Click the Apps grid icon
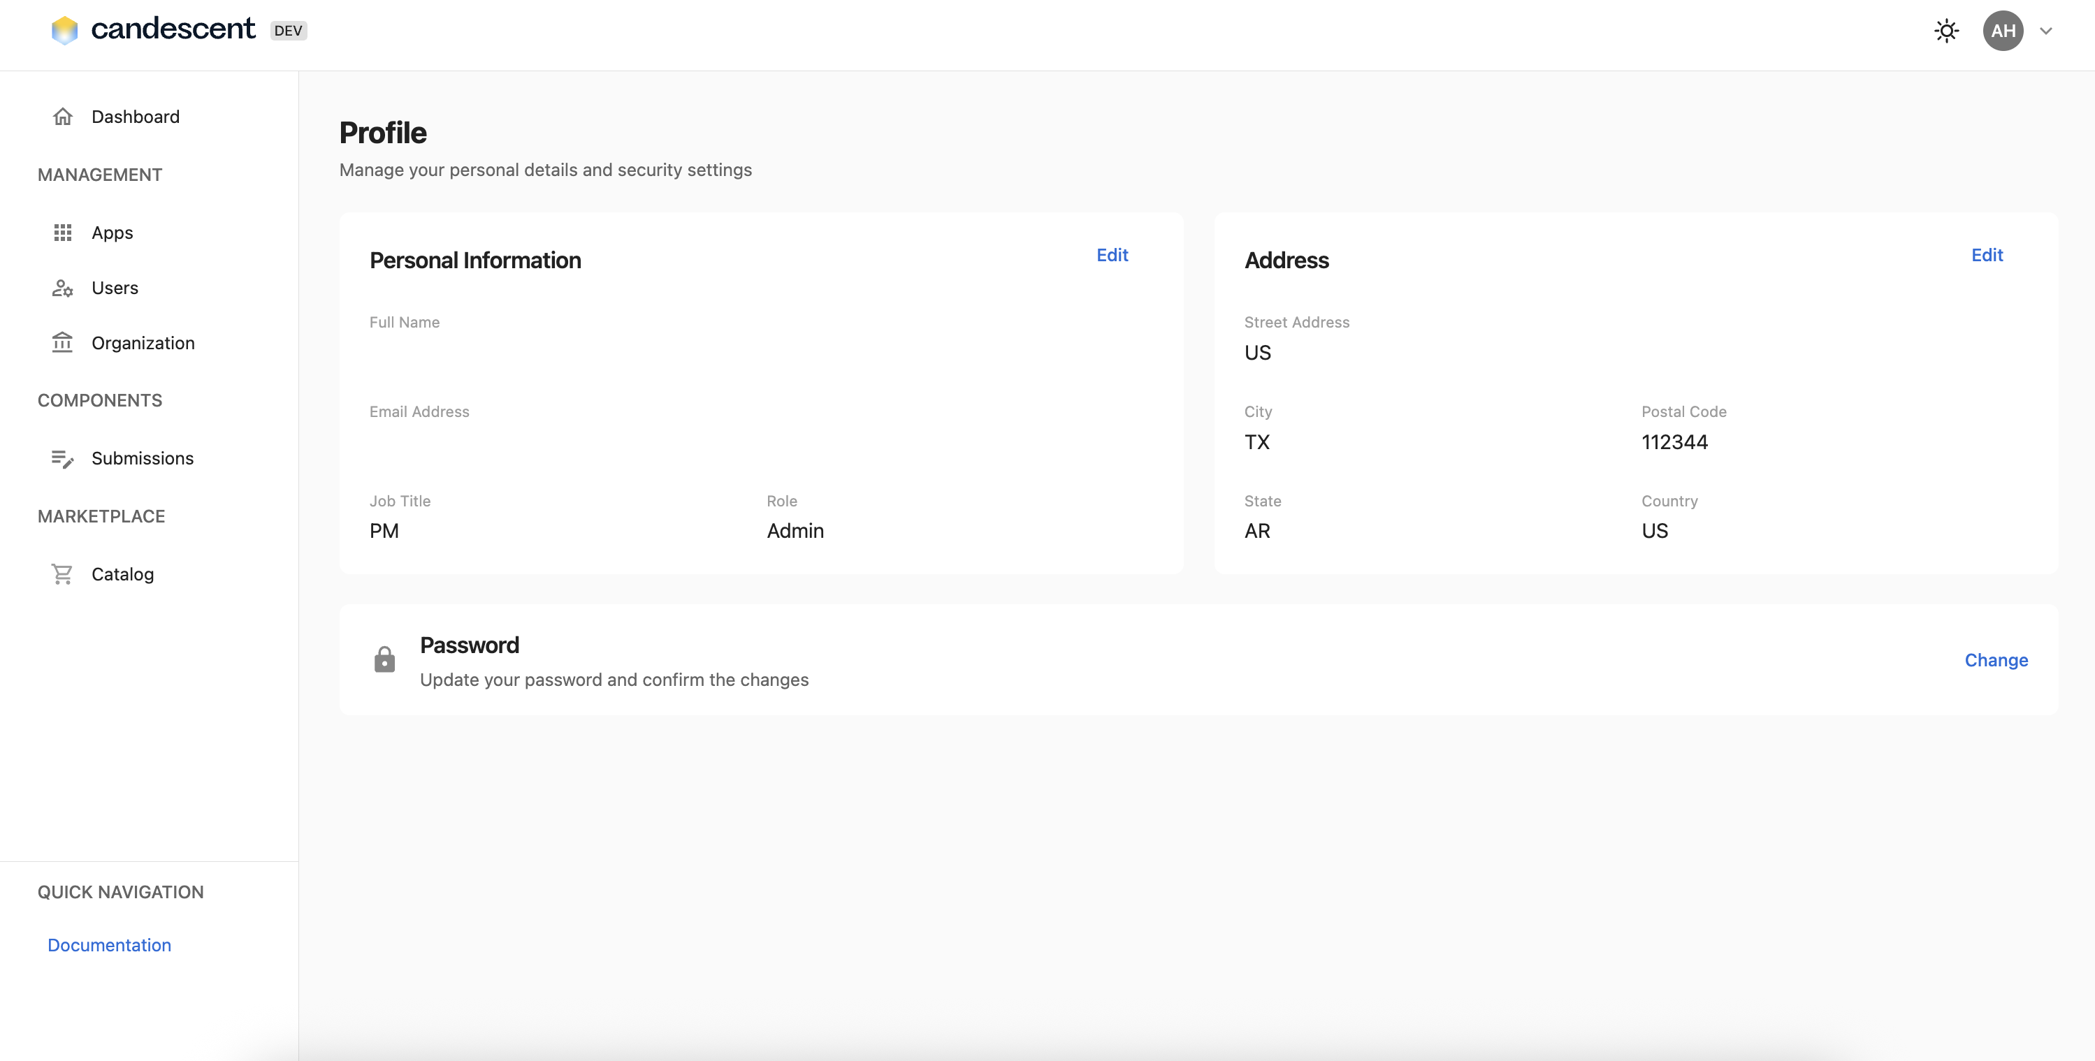 (63, 233)
